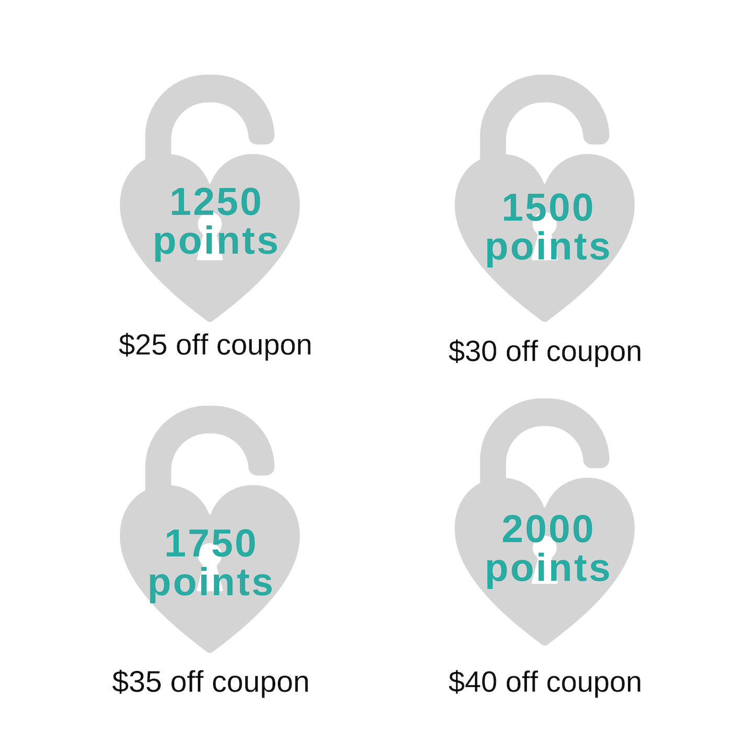Click the teal 1250 number

[x=216, y=202]
